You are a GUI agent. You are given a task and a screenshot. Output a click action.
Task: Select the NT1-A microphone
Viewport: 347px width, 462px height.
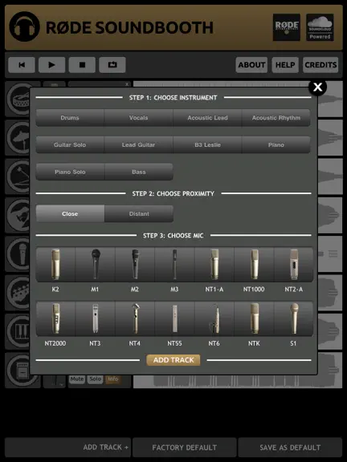point(214,265)
